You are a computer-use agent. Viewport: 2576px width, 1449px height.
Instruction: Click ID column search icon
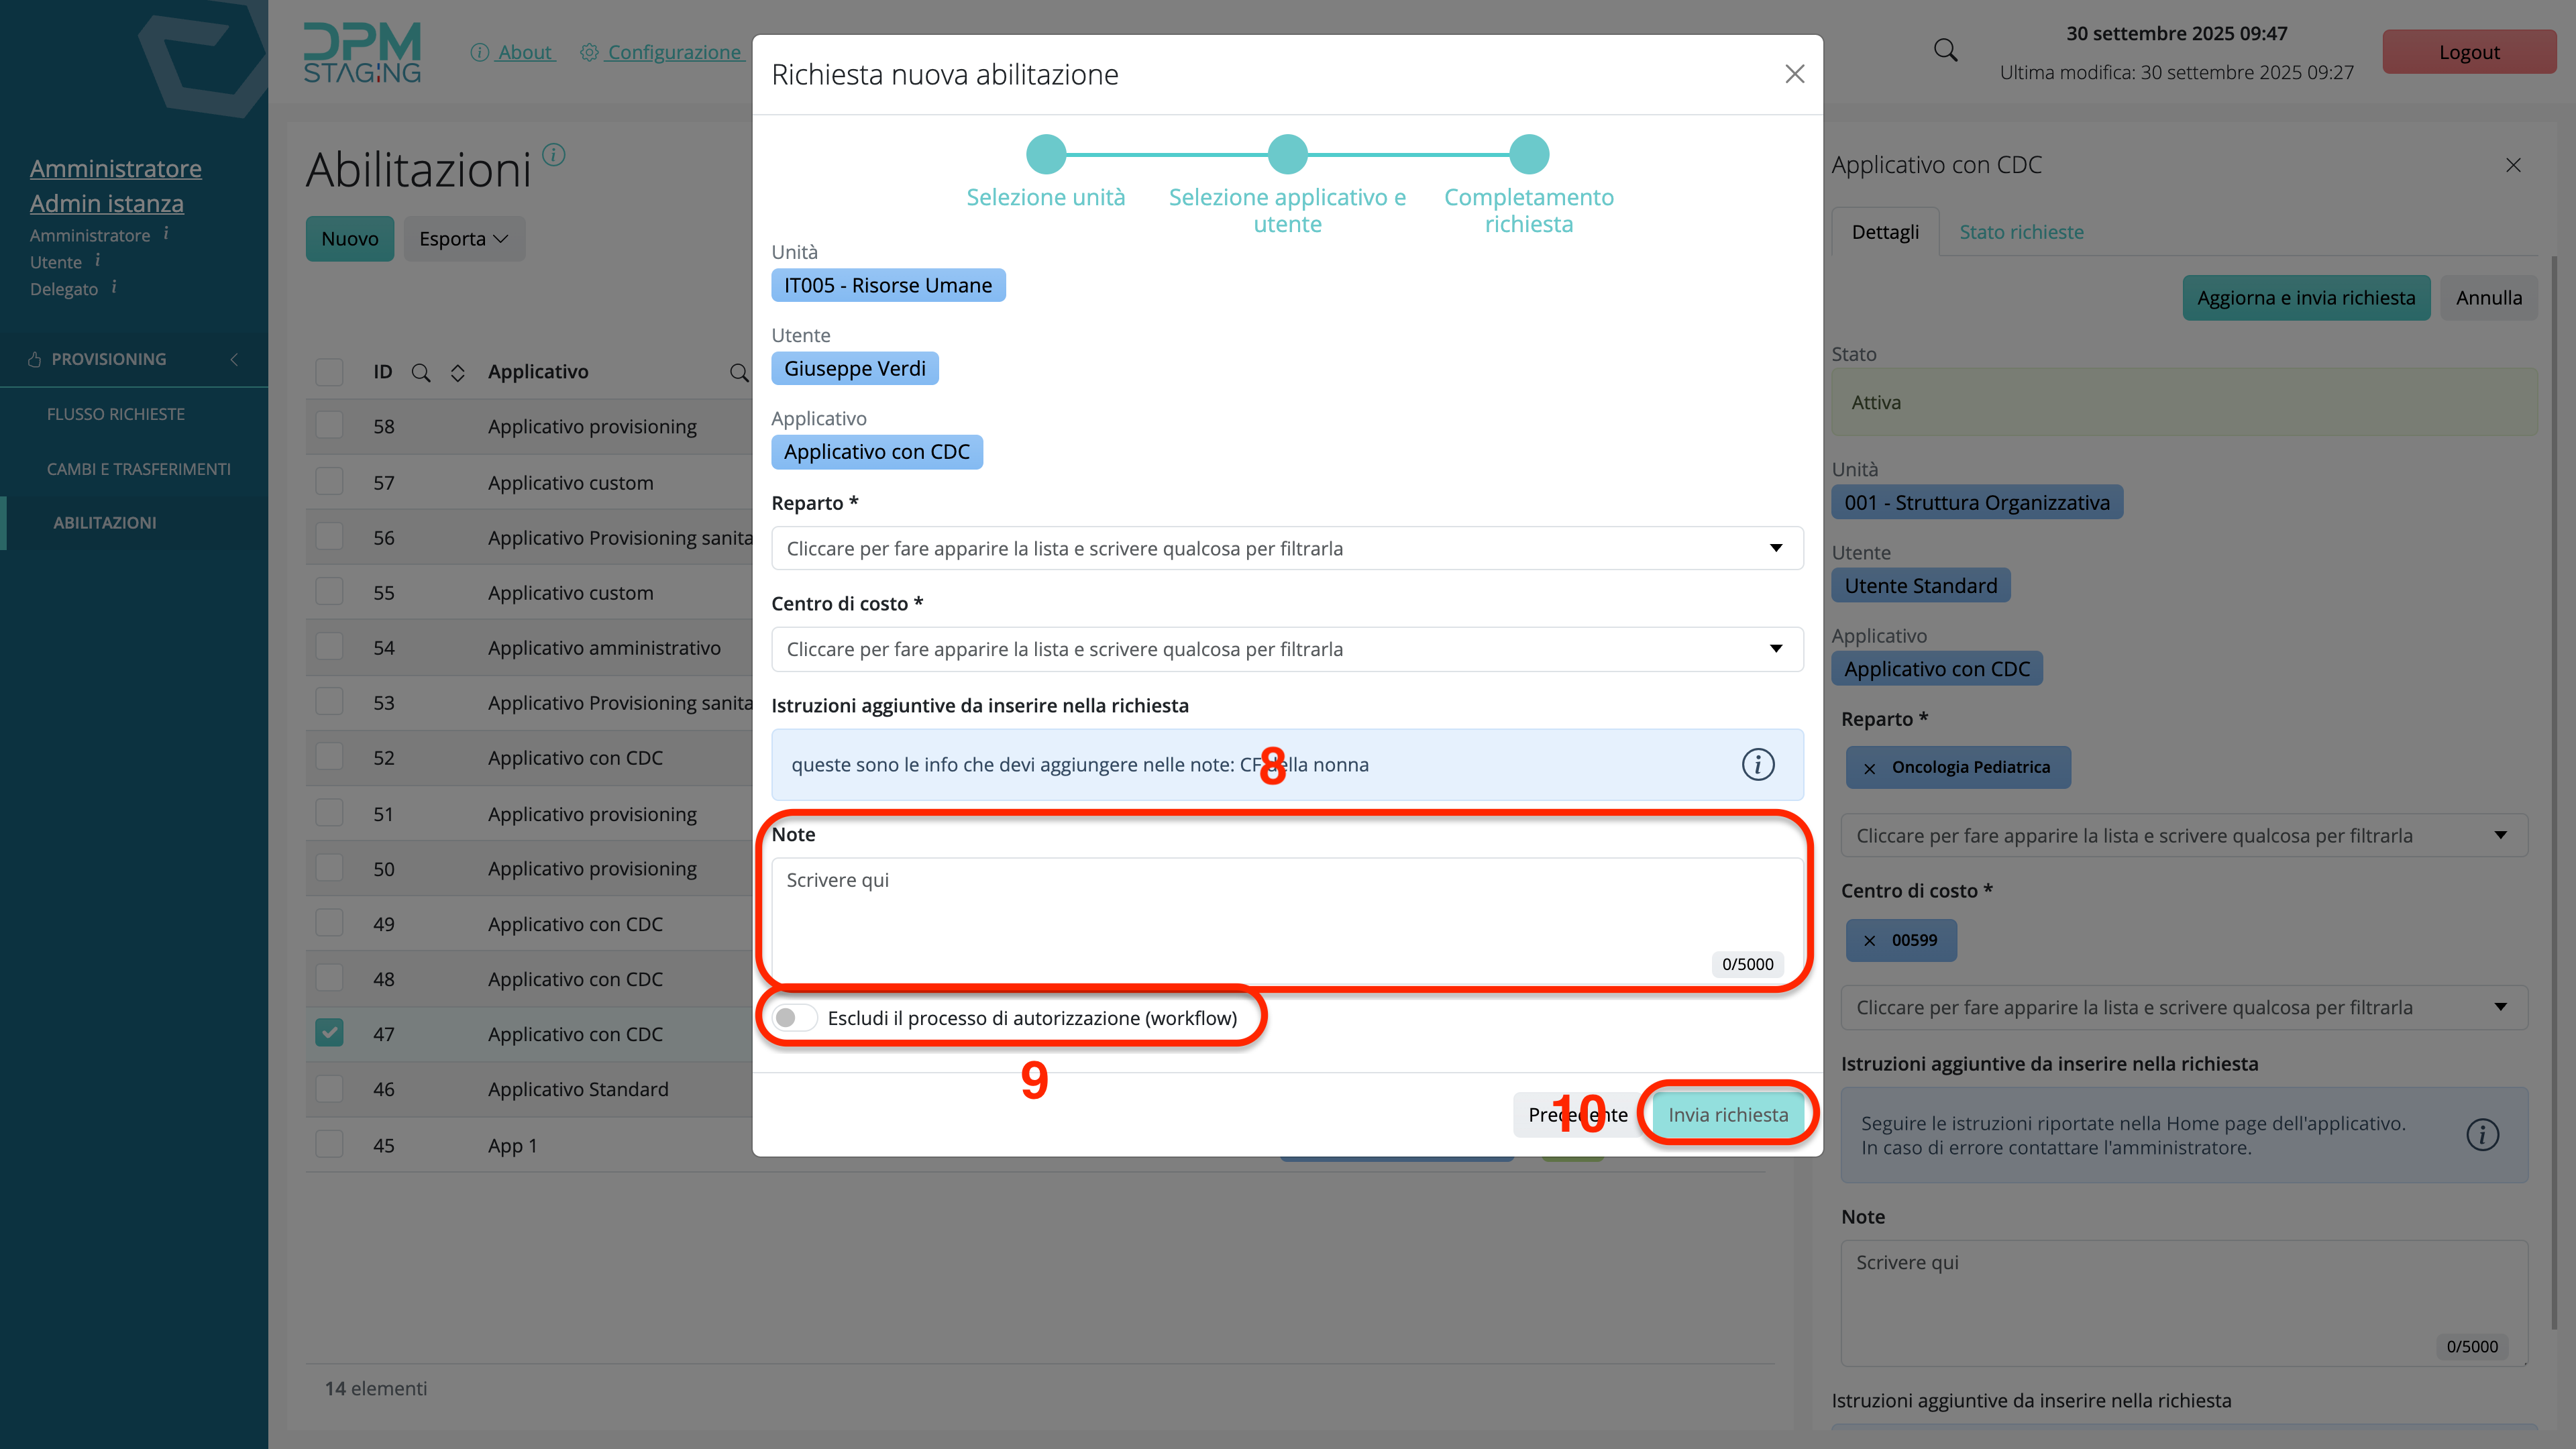click(421, 372)
